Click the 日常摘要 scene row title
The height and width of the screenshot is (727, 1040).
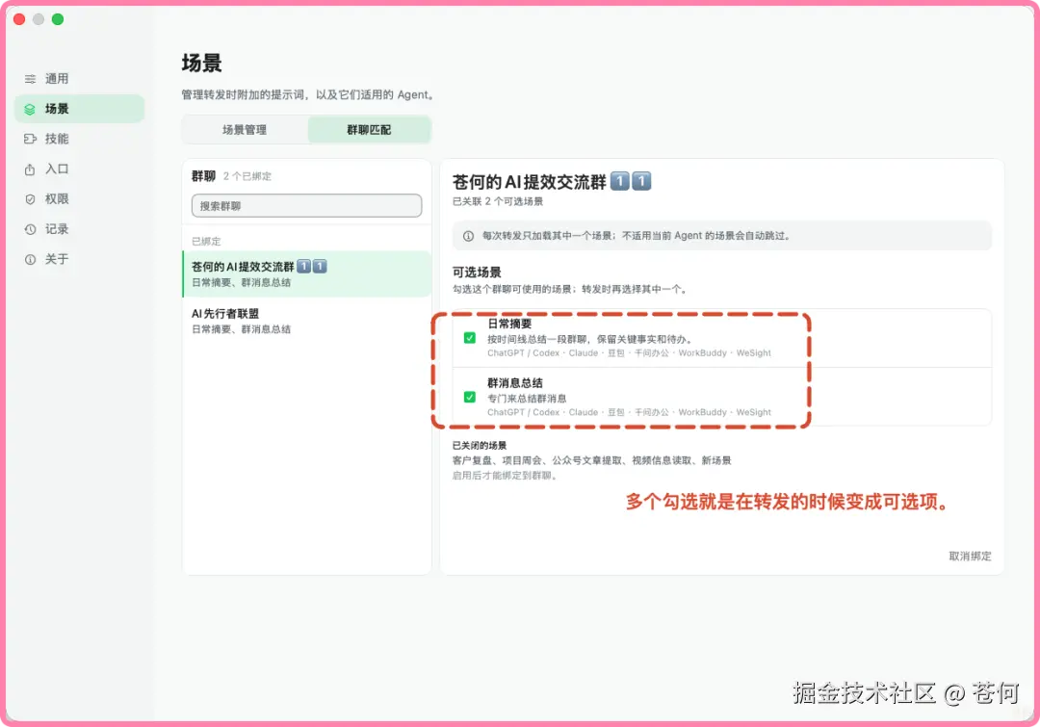click(x=509, y=324)
